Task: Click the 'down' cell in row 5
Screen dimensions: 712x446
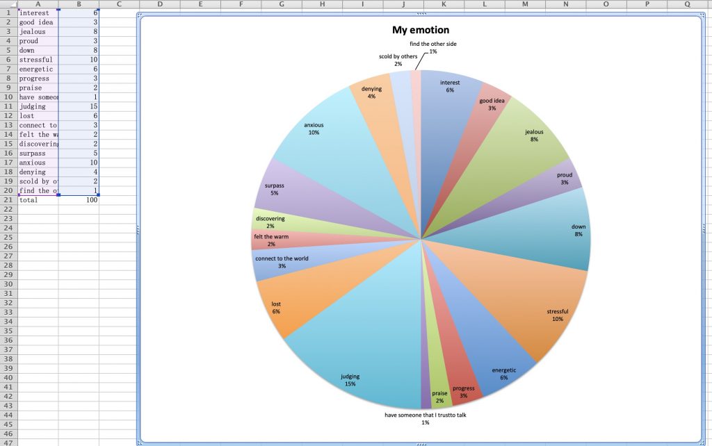Action: 38,50
